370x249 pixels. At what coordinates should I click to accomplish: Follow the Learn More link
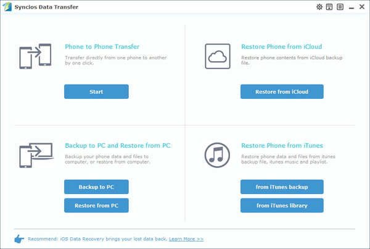pos(186,238)
